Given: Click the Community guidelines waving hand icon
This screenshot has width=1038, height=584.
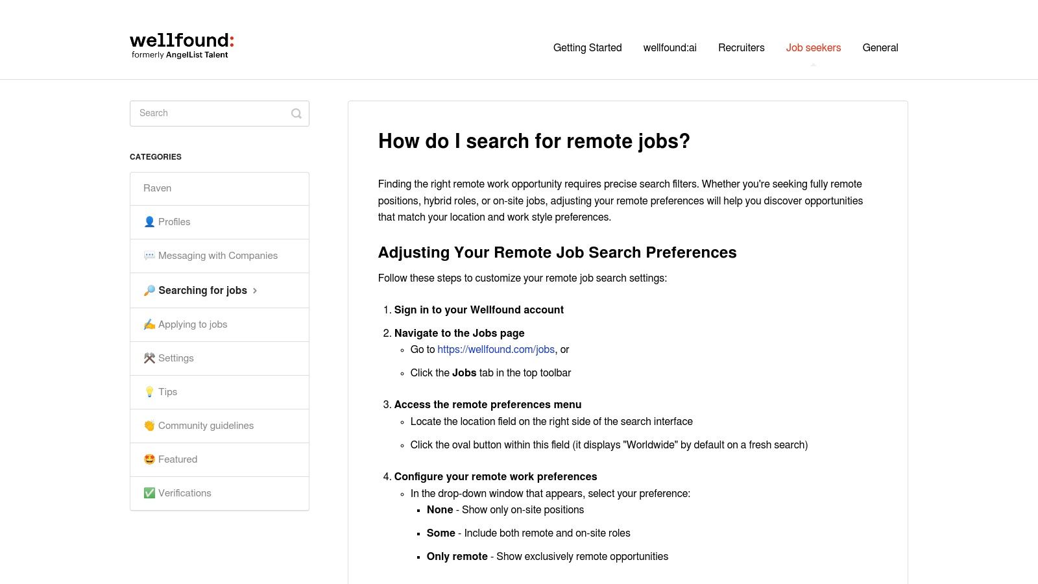Looking at the screenshot, I should 149,426.
